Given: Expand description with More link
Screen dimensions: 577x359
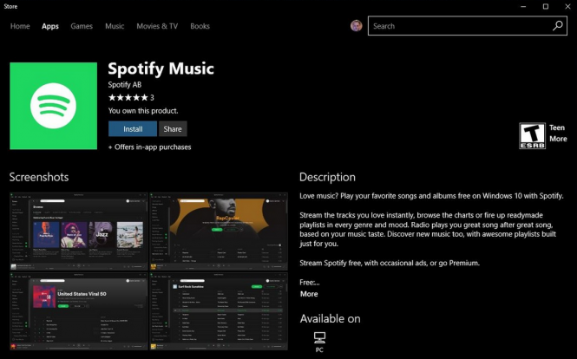Looking at the screenshot, I should click(x=309, y=294).
